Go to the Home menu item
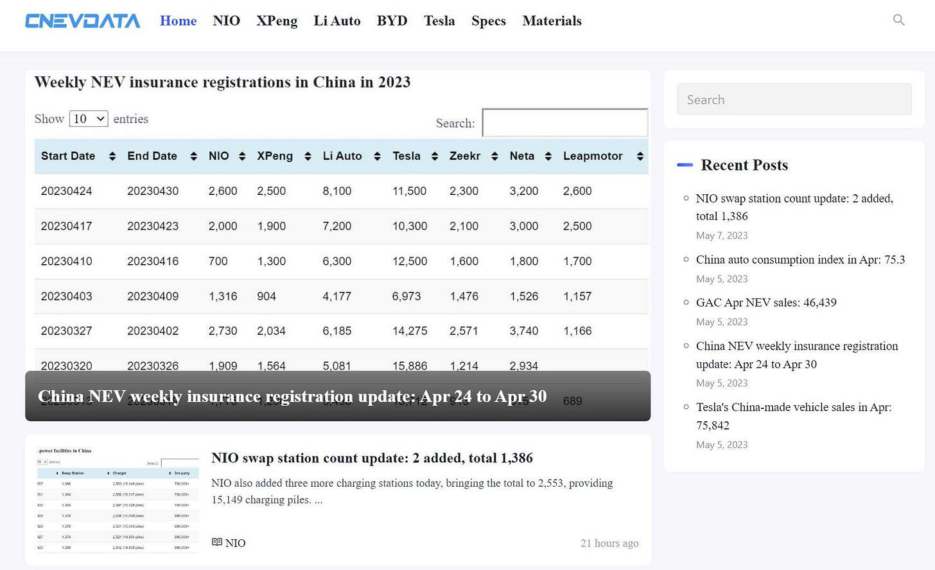The height and width of the screenshot is (570, 935). coord(179,21)
